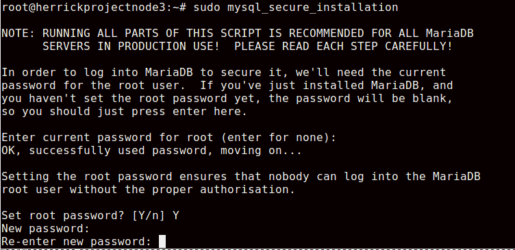Screen dimensions: 515x250
Task: Click the '[Y/n]' option text
Action: point(149,216)
